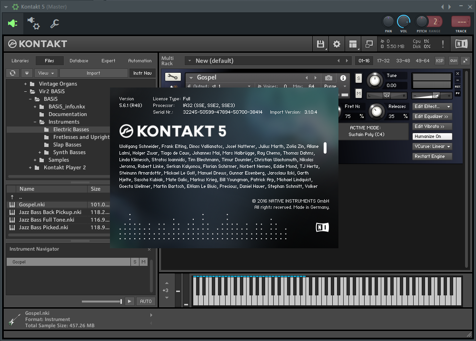Toggle the AUTO preview button
The image size is (476, 341).
click(x=146, y=301)
